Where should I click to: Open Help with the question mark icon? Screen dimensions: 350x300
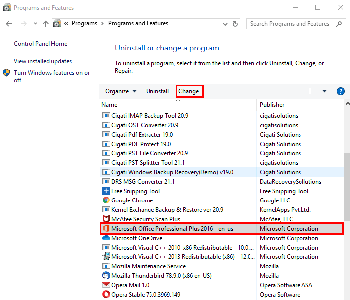(341, 91)
